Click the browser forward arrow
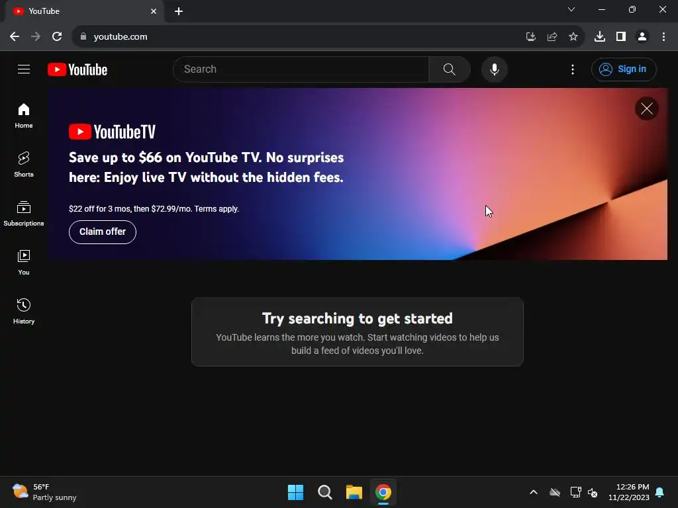 tap(36, 37)
